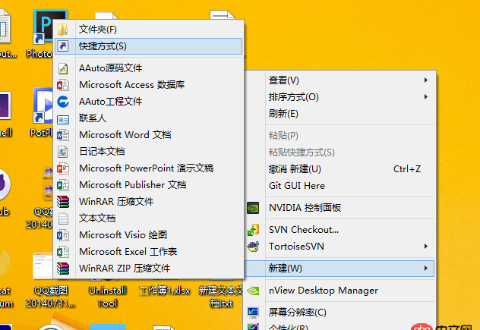Image resolution: width=480 pixels, height=330 pixels.
Task: Choose WinRAR 压缩文件 entry
Action: [x=148, y=202]
